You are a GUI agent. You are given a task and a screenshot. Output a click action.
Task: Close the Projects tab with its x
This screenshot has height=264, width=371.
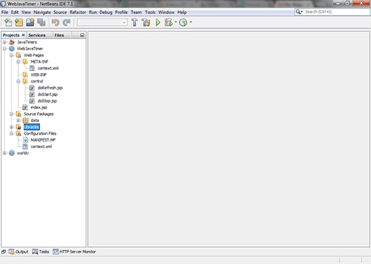[x=23, y=35]
